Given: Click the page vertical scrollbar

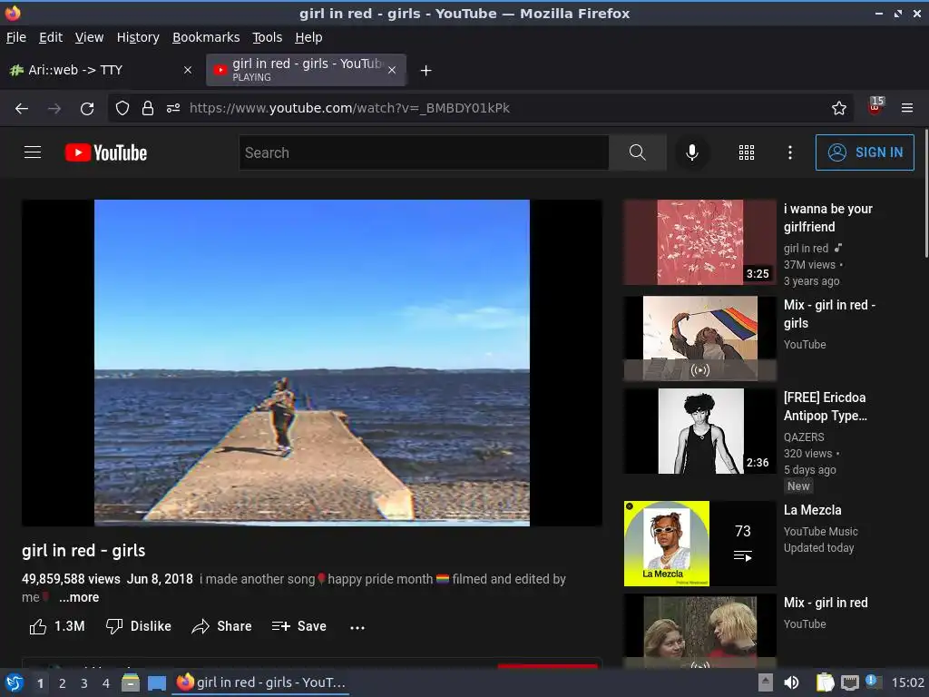Looking at the screenshot, I should click(925, 194).
